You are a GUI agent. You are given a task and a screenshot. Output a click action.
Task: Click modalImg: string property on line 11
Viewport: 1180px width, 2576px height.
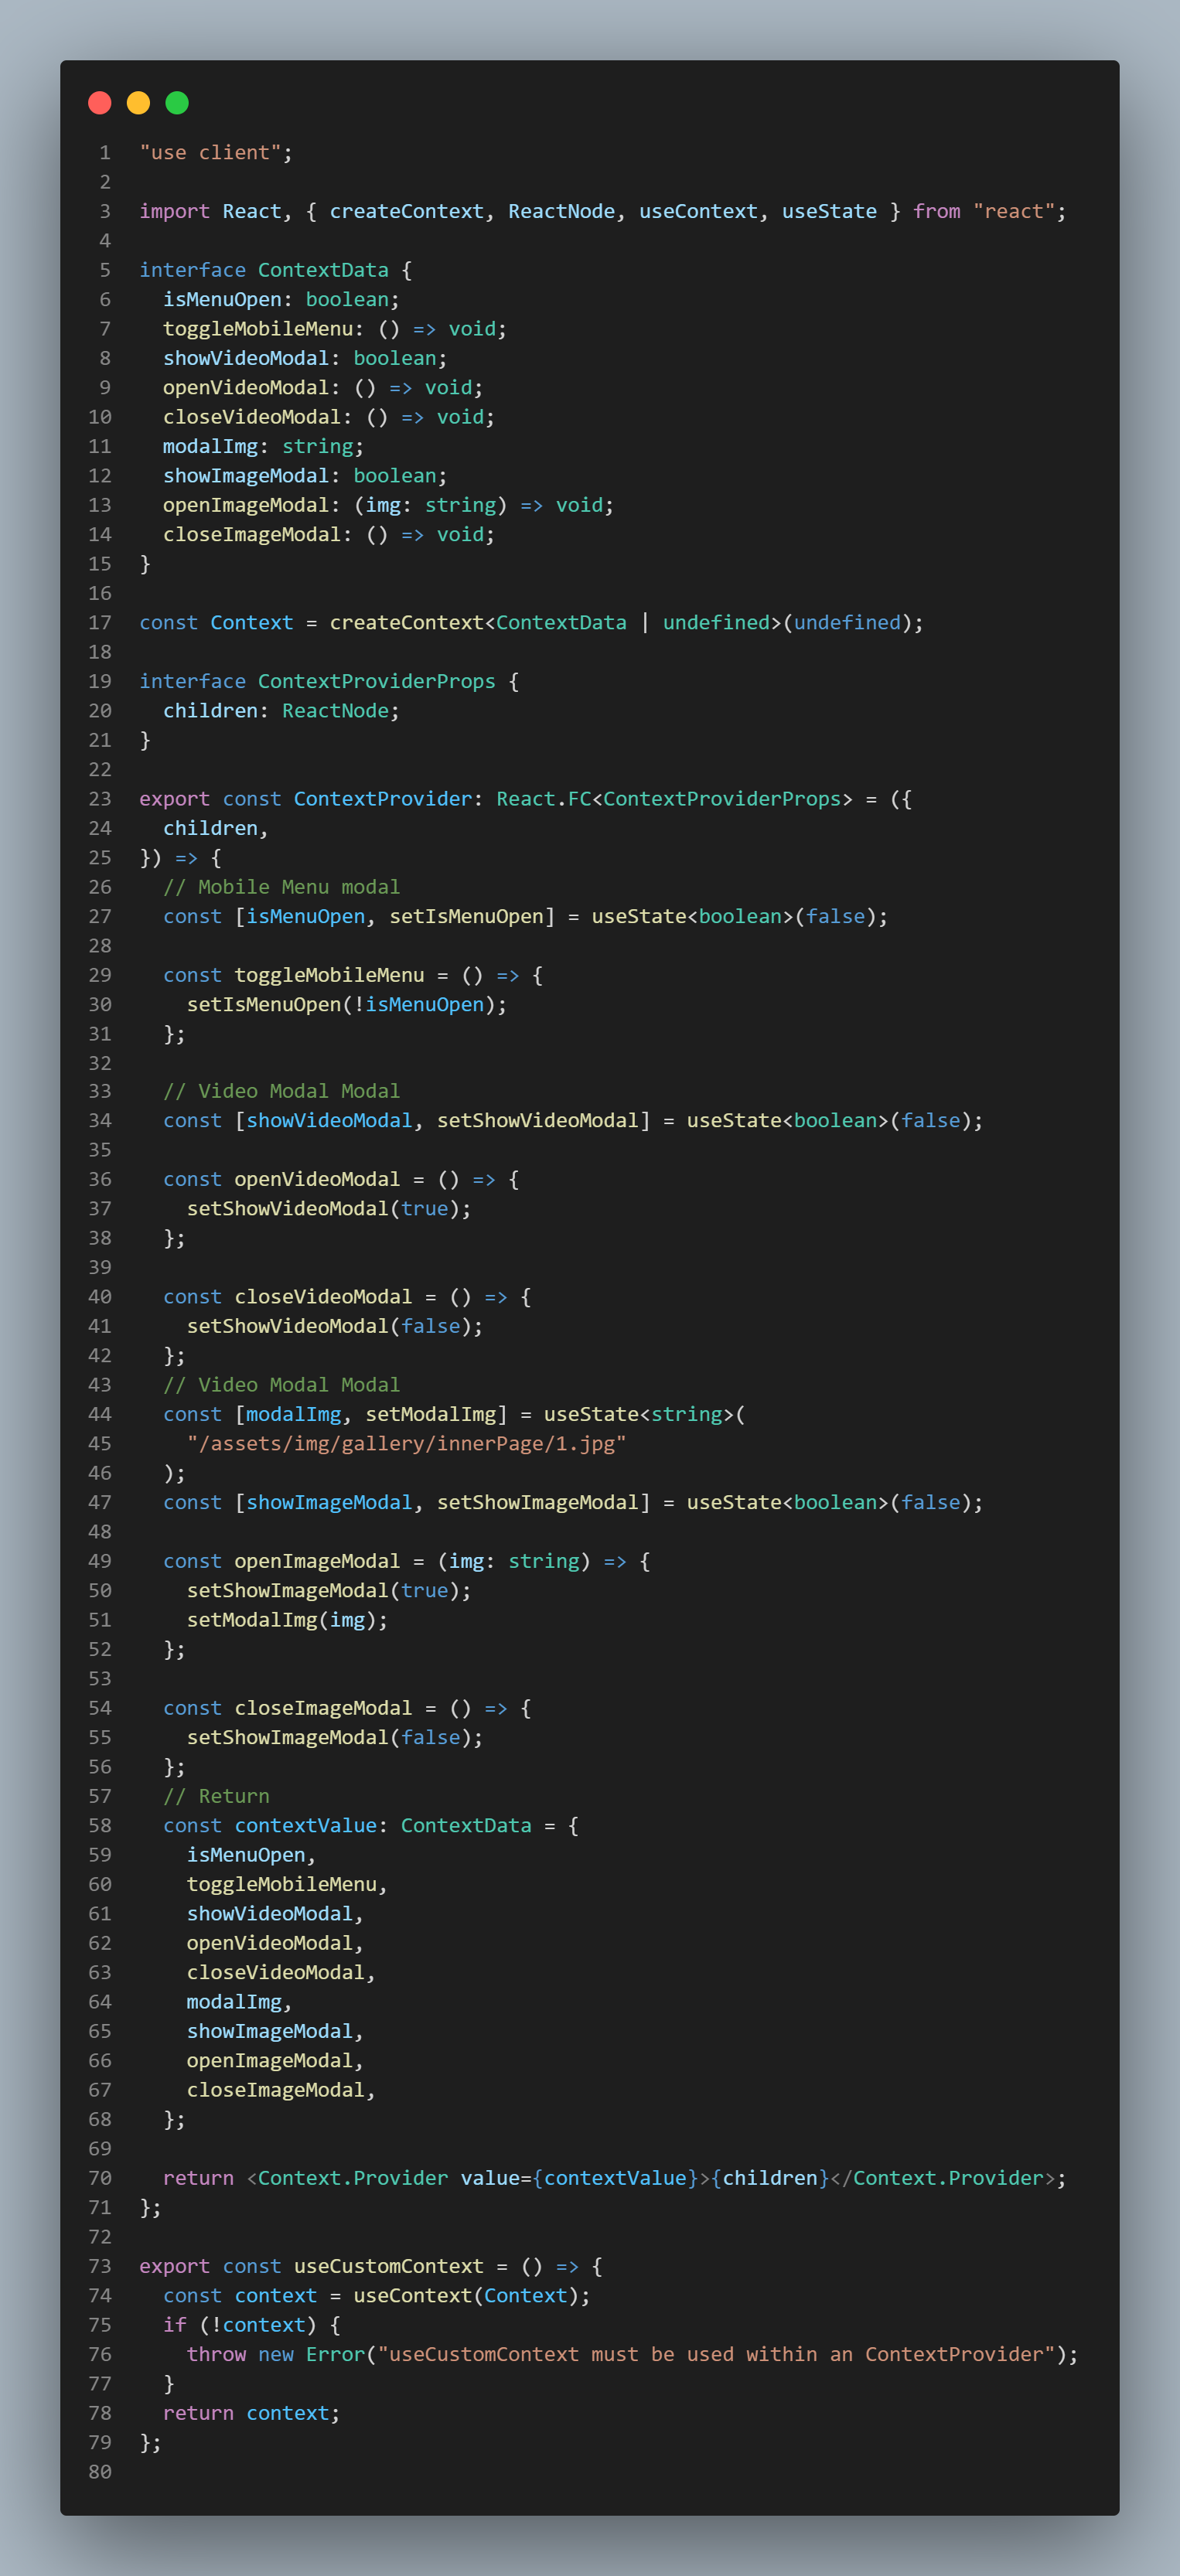263,447
